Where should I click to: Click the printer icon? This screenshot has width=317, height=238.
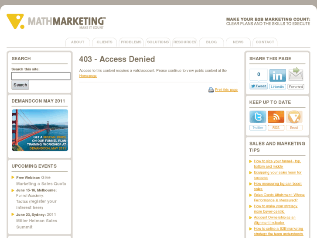click(x=211, y=90)
